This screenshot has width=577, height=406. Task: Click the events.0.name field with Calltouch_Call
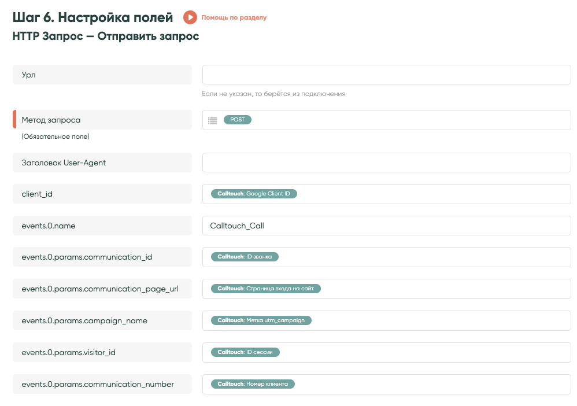[x=386, y=226]
